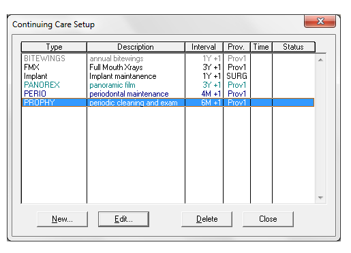Viewport: 351px width, 253px height.
Task: Click BITEWINGS row 1Y +1 interval
Action: click(x=212, y=58)
